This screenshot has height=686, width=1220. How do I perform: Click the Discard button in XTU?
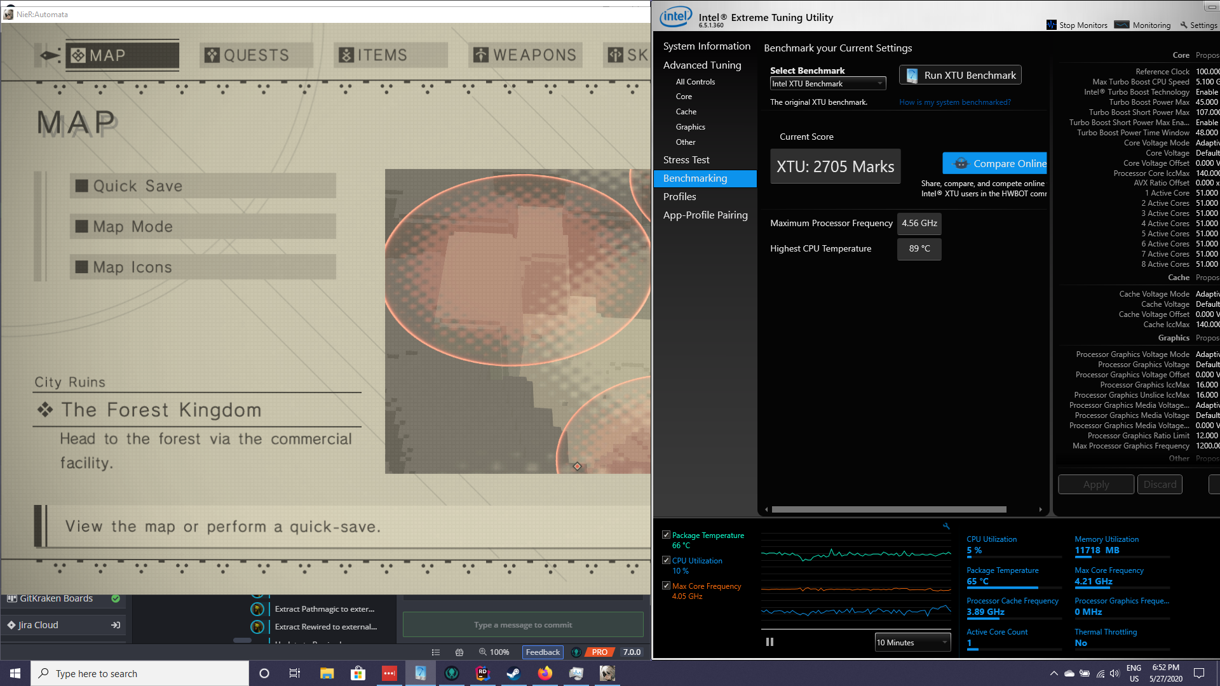tap(1160, 484)
